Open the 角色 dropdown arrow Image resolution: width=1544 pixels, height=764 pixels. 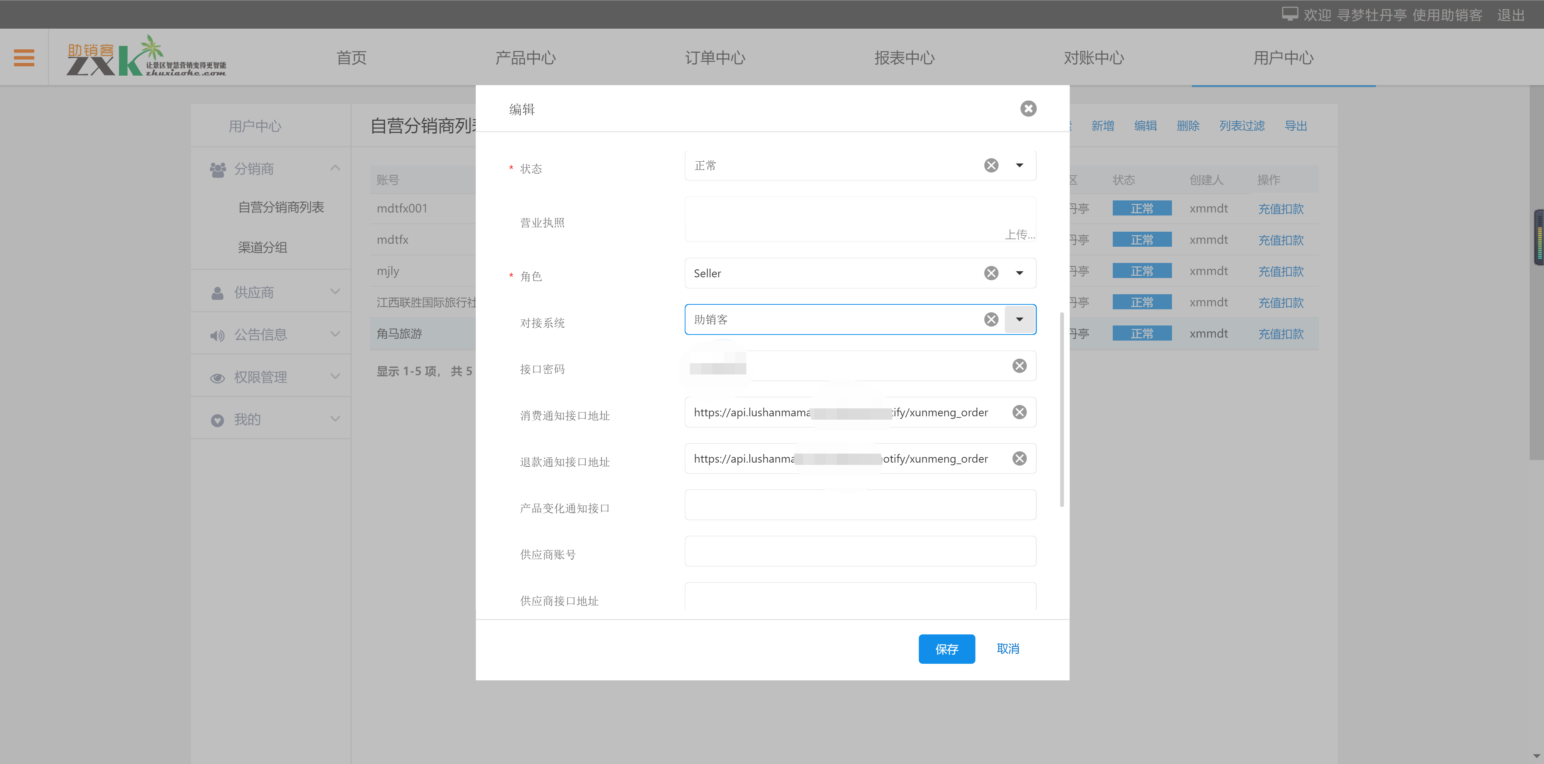click(x=1019, y=273)
